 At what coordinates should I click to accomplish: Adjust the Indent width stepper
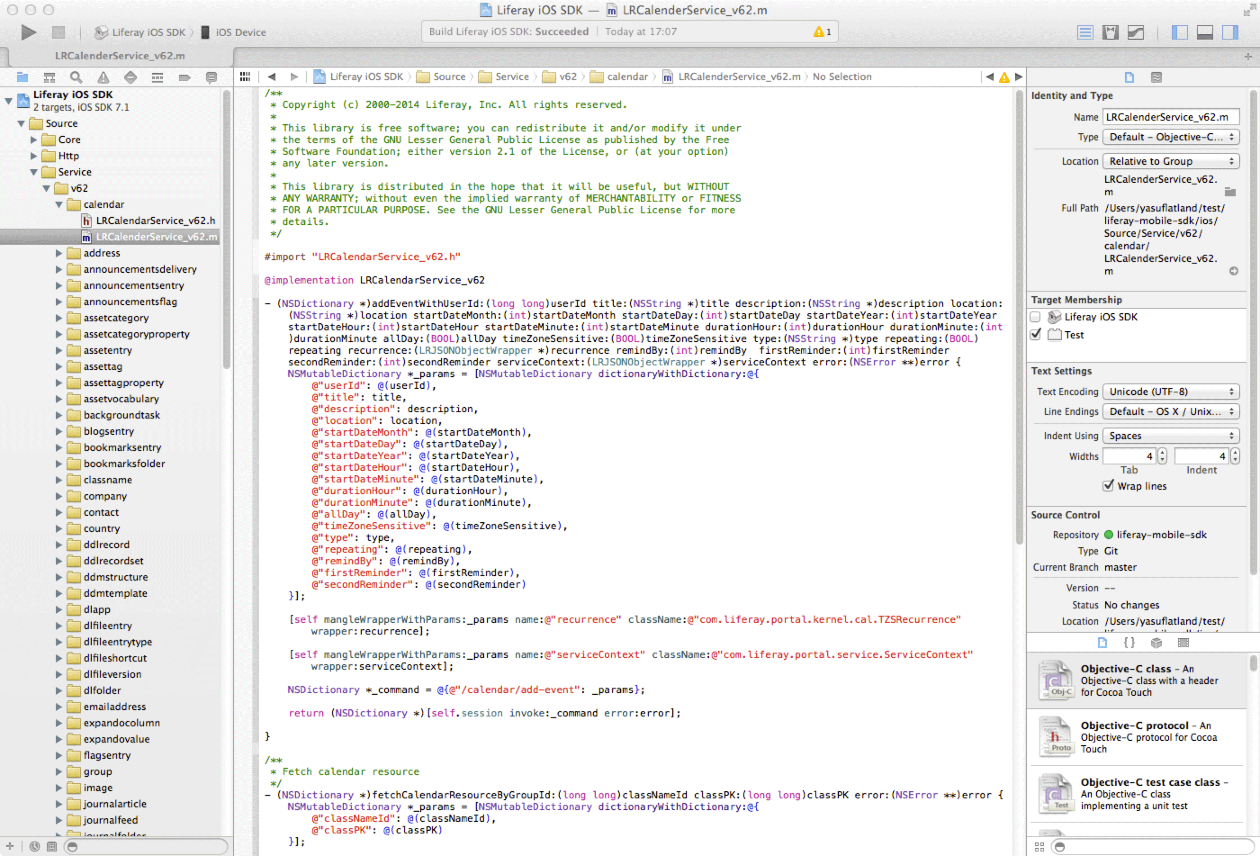(x=1234, y=456)
